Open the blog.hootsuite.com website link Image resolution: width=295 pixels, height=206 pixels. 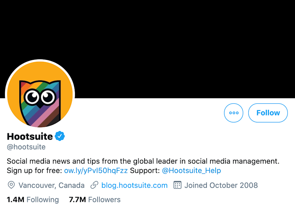(x=134, y=185)
